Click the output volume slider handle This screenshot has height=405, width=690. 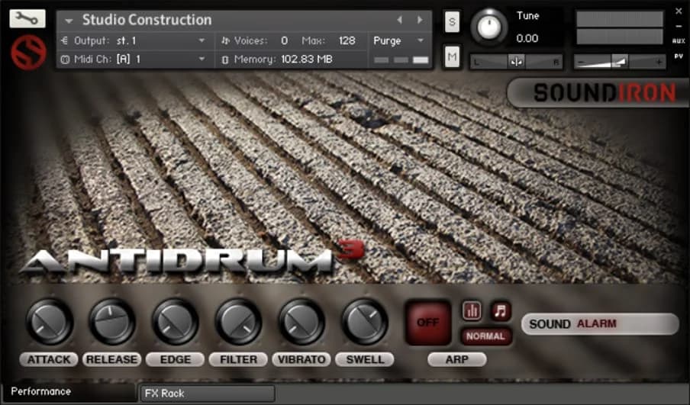click(x=620, y=62)
